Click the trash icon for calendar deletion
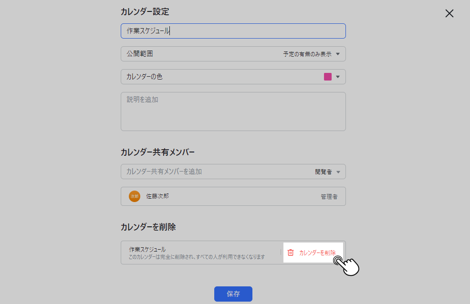Viewport: 470px width, 304px height. click(291, 253)
